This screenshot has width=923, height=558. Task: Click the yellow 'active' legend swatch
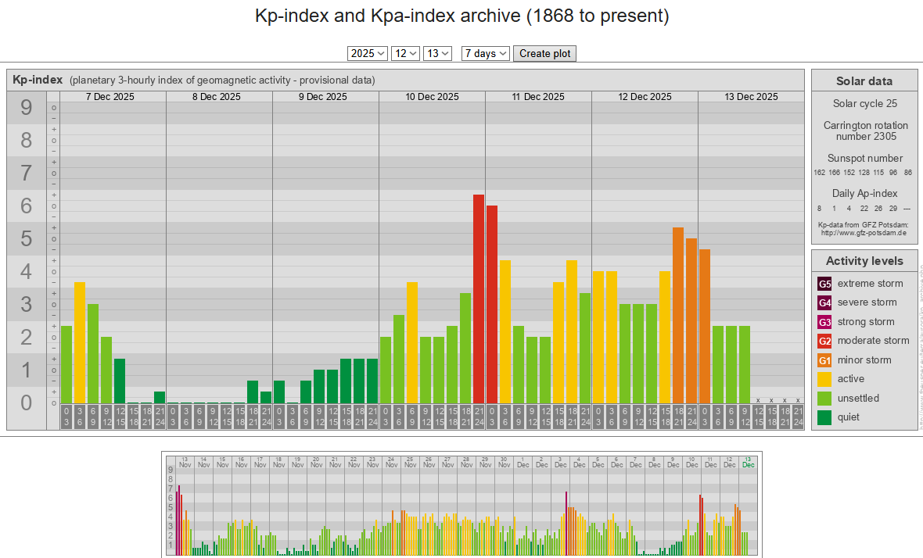pyautogui.click(x=824, y=379)
